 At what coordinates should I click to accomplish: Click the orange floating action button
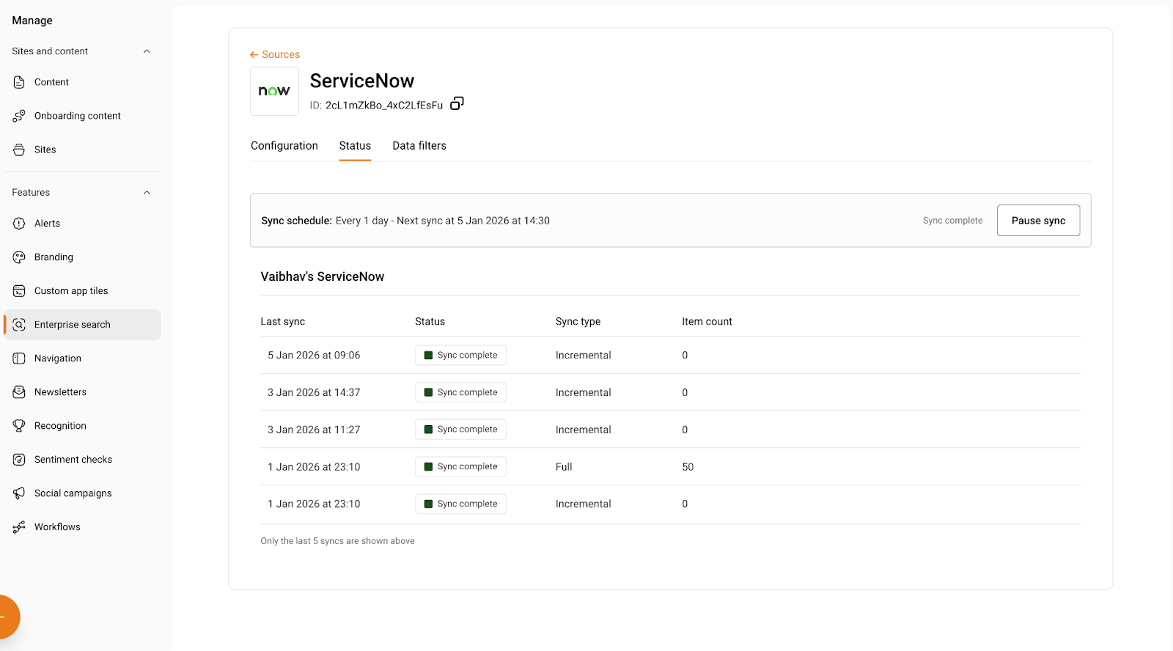6,617
